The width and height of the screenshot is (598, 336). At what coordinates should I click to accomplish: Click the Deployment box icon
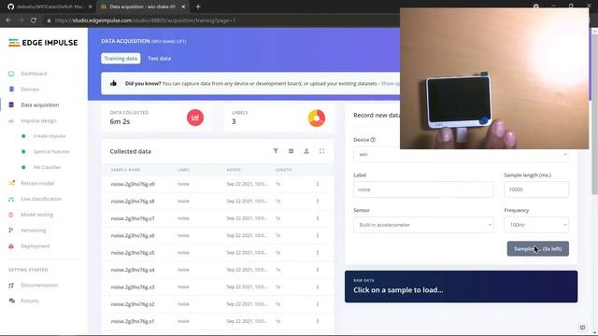pos(11,246)
